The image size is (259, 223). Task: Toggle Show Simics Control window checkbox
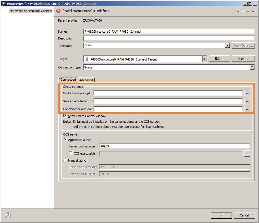click(65, 116)
